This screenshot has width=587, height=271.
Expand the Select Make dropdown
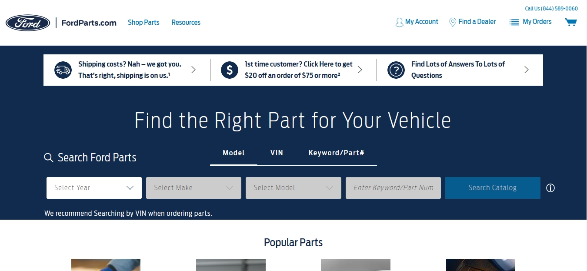point(193,188)
